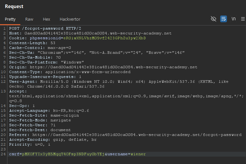Click line number 24 in gutter
This screenshot has height=164, width=246.
4,154
